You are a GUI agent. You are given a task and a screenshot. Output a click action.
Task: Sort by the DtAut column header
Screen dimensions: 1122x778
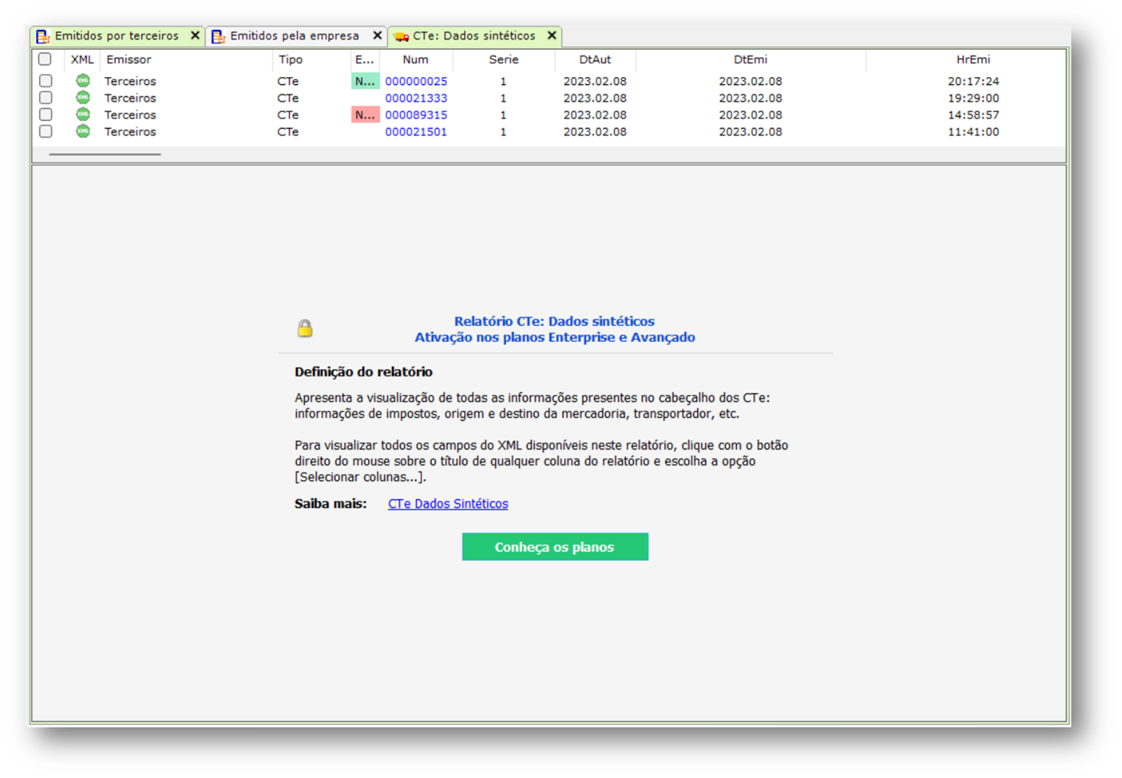(x=595, y=59)
